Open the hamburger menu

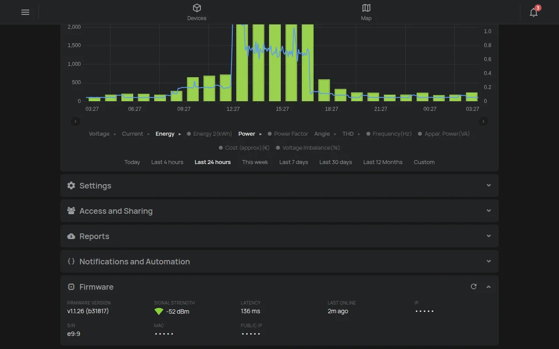click(25, 12)
